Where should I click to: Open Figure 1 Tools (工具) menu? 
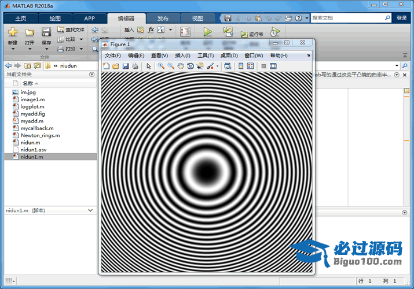tap(206, 55)
